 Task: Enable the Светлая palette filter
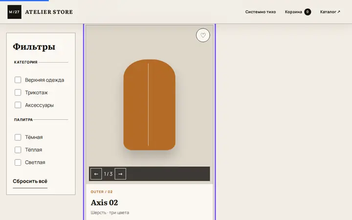[x=18, y=162]
